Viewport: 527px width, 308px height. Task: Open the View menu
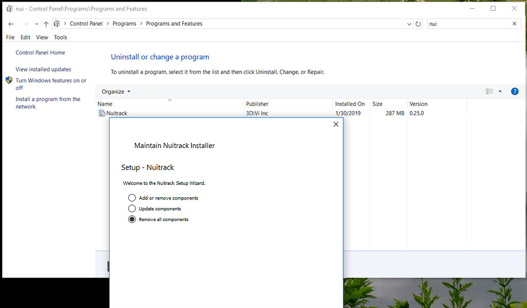[42, 37]
